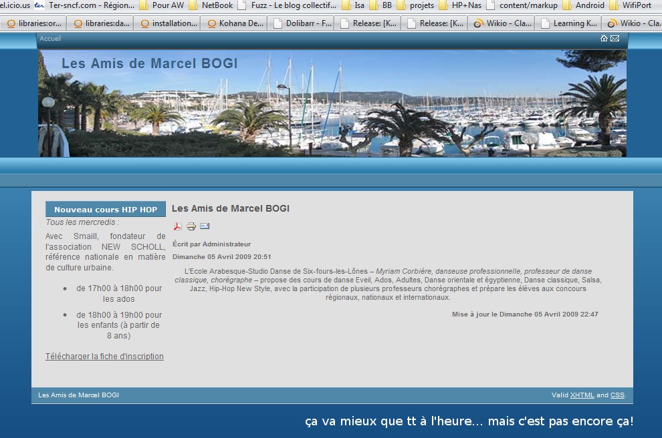Click the envelope contact icon in top bar
Screen dimensions: 662x438
click(x=615, y=38)
